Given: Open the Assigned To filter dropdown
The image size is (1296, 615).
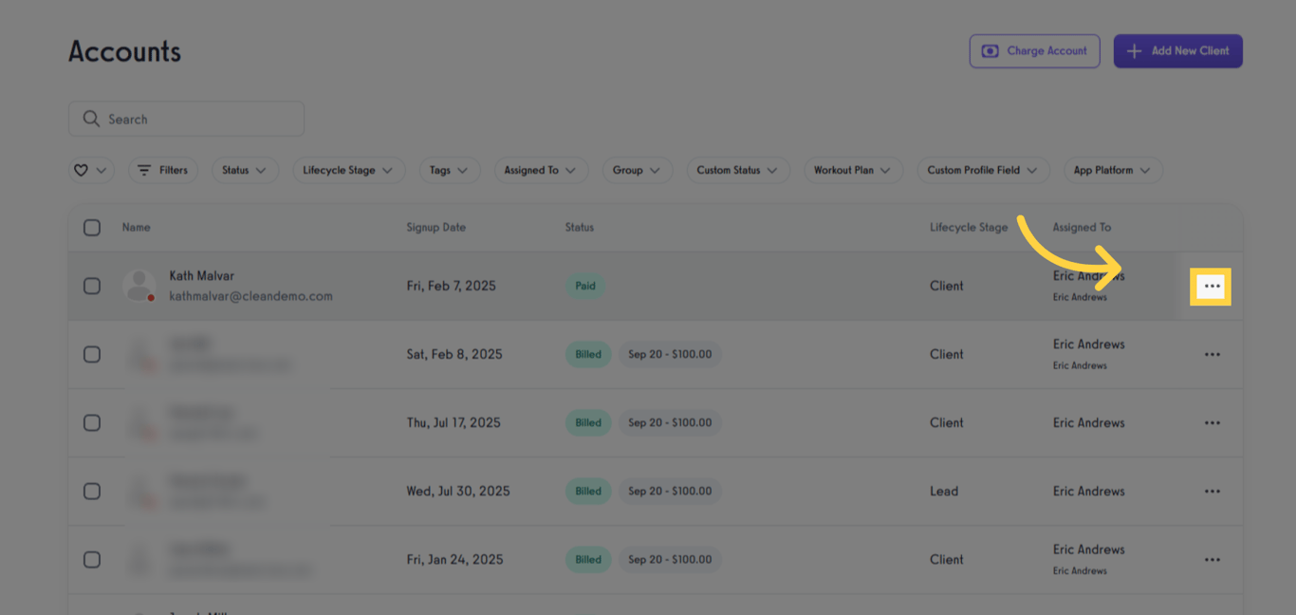Looking at the screenshot, I should coord(540,170).
